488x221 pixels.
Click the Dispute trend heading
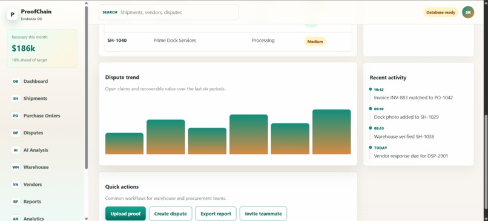122,77
